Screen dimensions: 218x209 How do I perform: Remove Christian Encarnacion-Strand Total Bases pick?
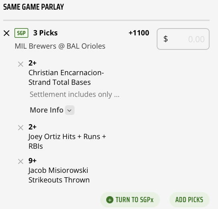coord(20,64)
